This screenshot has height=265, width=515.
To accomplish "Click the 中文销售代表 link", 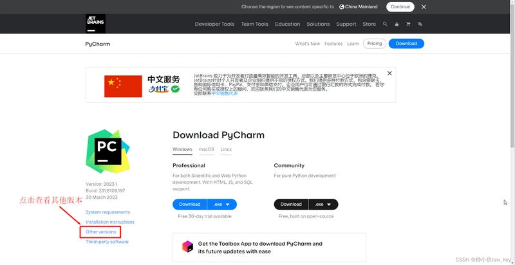I will point(224,93).
